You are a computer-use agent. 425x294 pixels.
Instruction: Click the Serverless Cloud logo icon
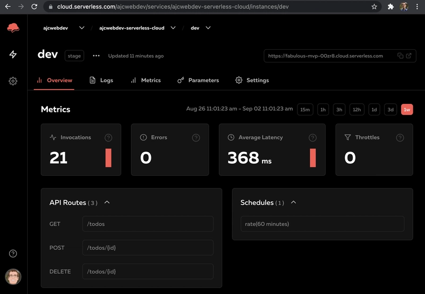(x=13, y=28)
